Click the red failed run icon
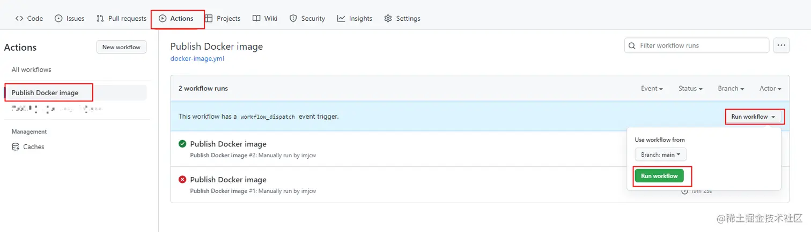Image resolution: width=811 pixels, height=232 pixels. [x=182, y=180]
